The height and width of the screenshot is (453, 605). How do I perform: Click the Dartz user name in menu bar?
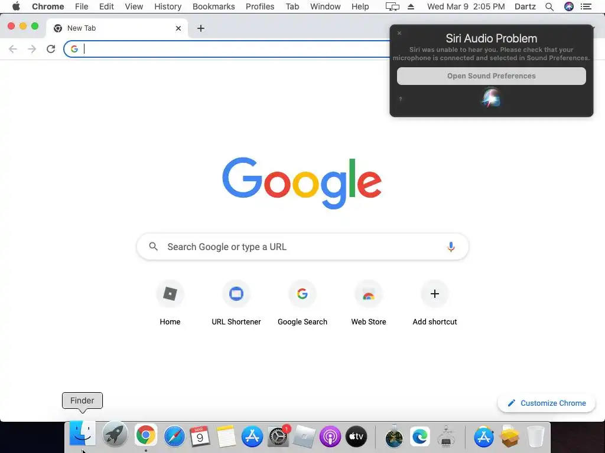525,6
